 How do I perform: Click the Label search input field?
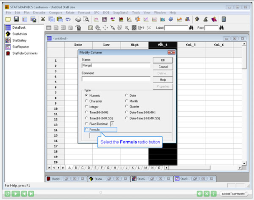tap(176, 28)
